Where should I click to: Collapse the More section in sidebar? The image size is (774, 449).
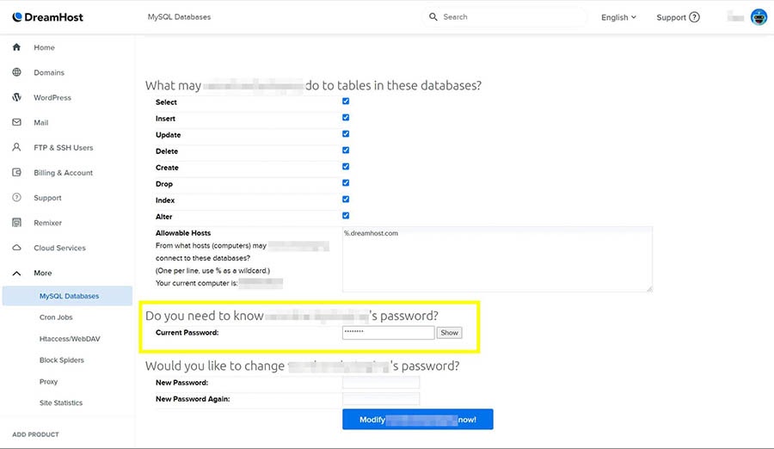[x=16, y=273]
